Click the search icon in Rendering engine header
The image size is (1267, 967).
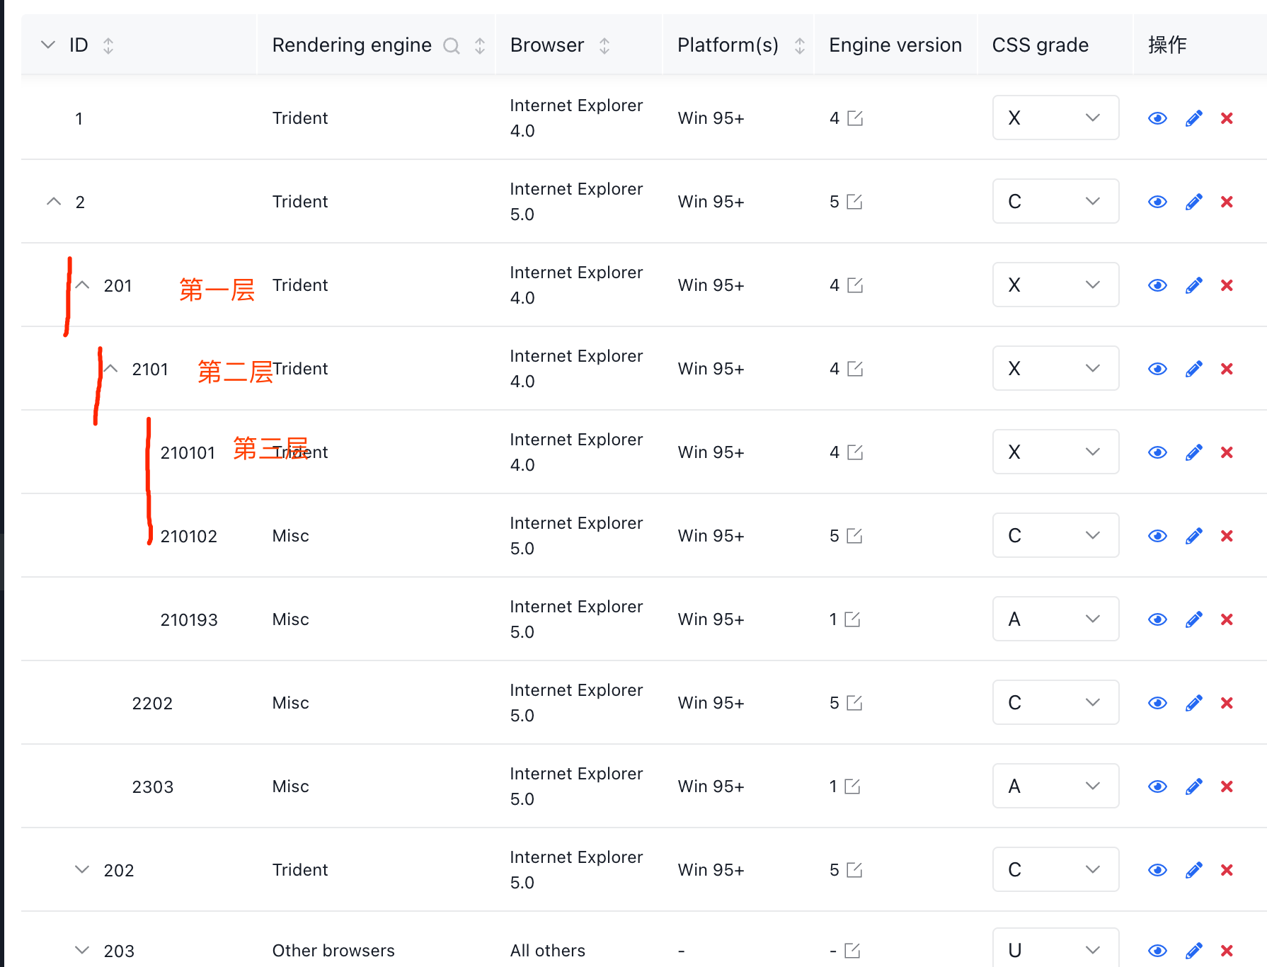click(x=452, y=45)
